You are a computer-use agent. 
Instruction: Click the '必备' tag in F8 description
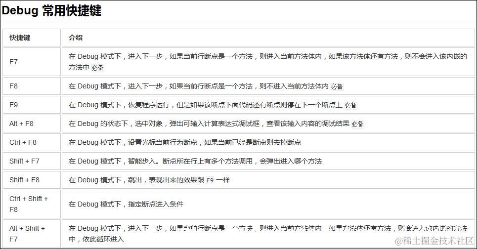coord(337,86)
